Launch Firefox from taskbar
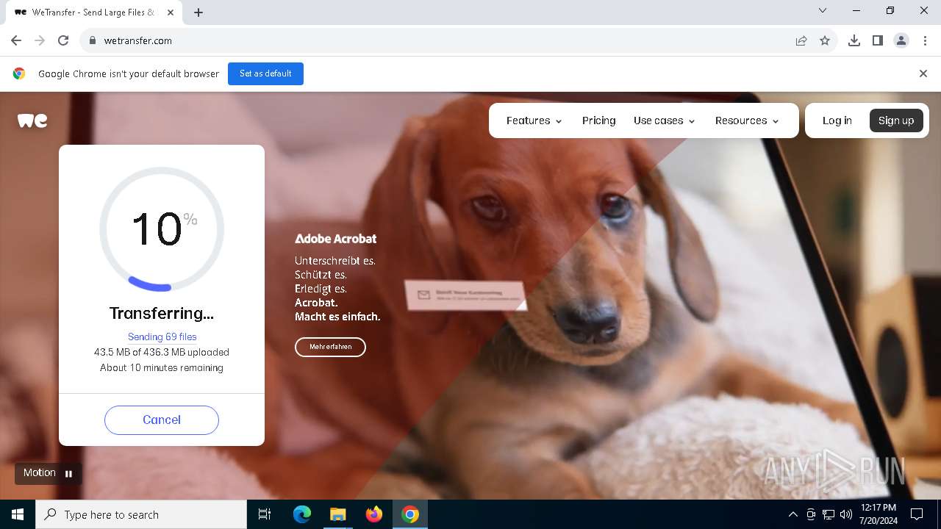 (374, 514)
